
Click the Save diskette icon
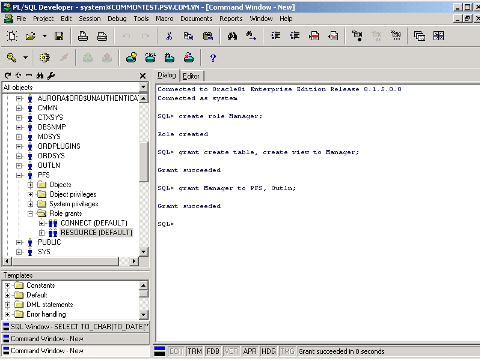click(59, 36)
